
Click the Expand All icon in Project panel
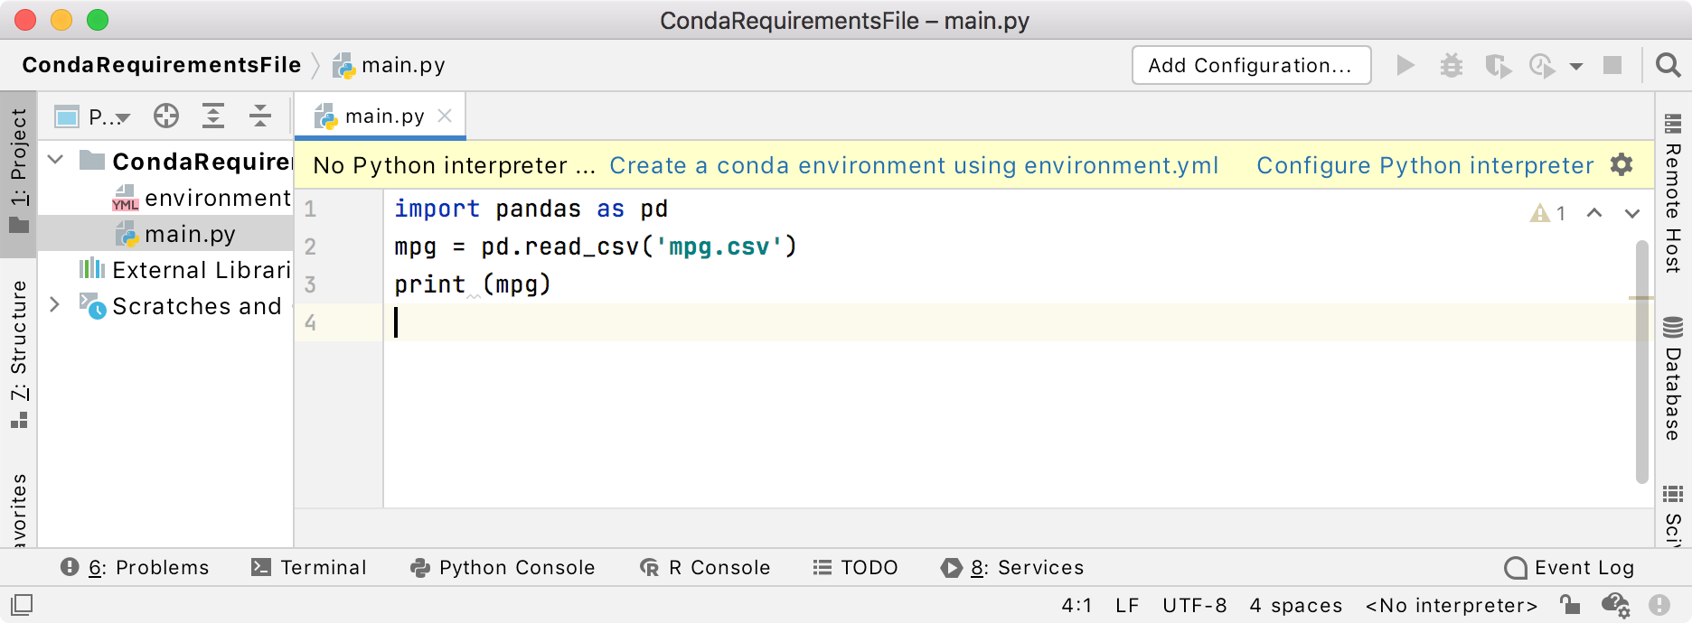pyautogui.click(x=213, y=116)
